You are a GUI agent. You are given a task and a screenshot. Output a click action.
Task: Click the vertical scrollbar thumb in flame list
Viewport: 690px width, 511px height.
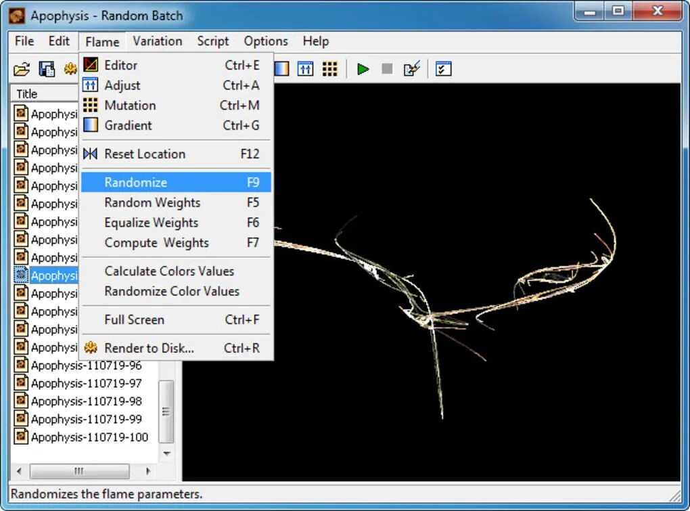coord(166,412)
